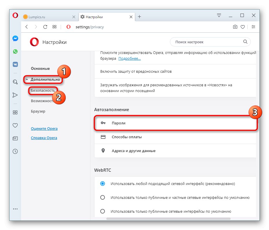Click Включить защиту от вредоносных сайтов

click(175, 72)
